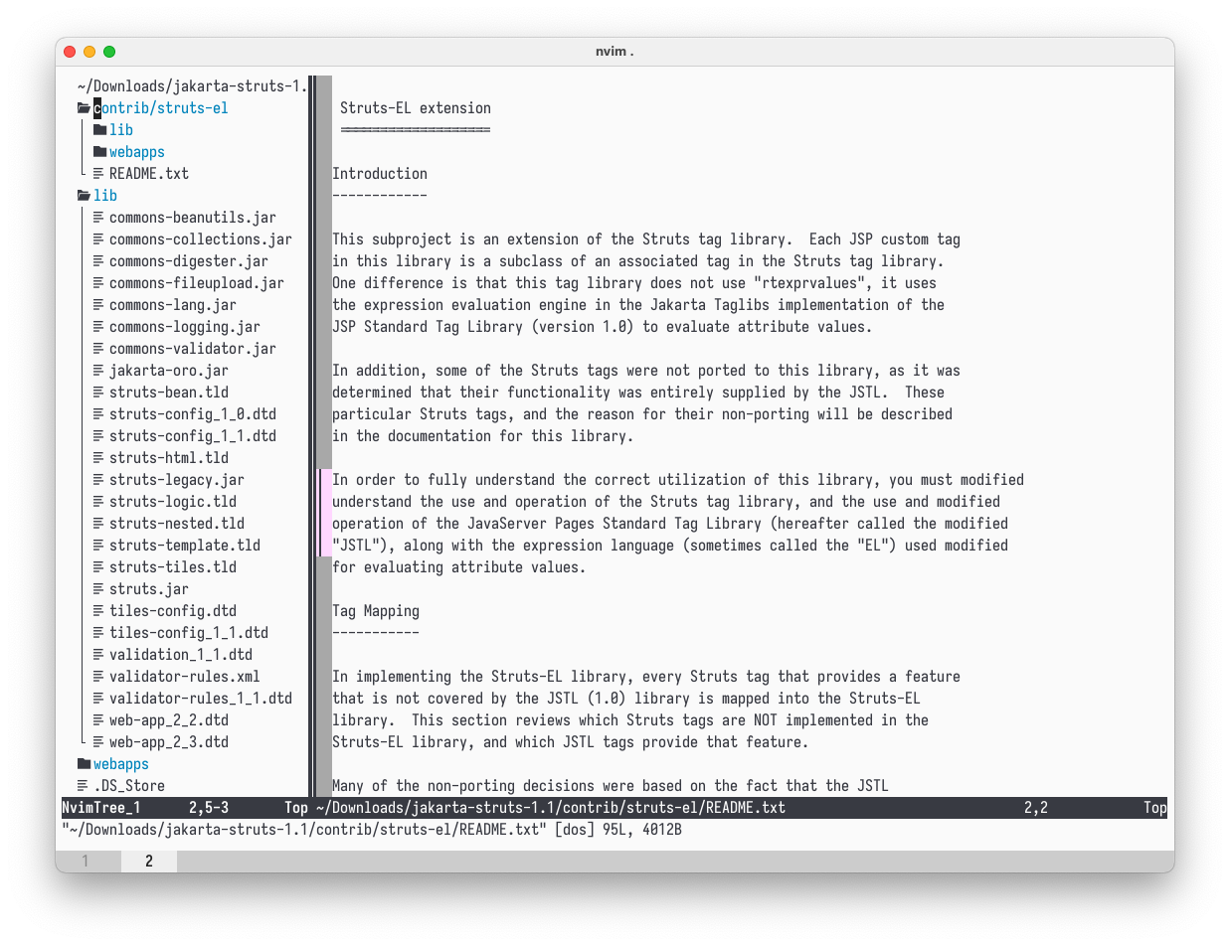The height and width of the screenshot is (946, 1230).
Task: Click file icon for commons-logging.jar
Action: 98,327
